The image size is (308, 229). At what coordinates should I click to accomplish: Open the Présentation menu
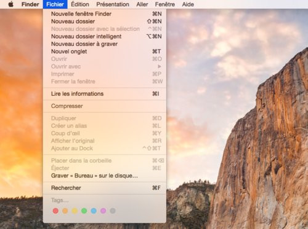(x=113, y=4)
